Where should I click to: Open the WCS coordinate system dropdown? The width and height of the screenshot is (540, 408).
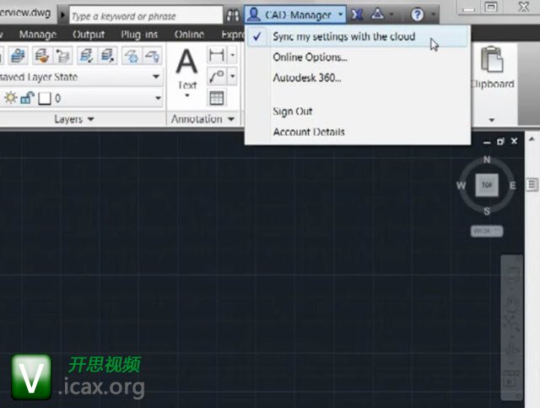click(487, 231)
